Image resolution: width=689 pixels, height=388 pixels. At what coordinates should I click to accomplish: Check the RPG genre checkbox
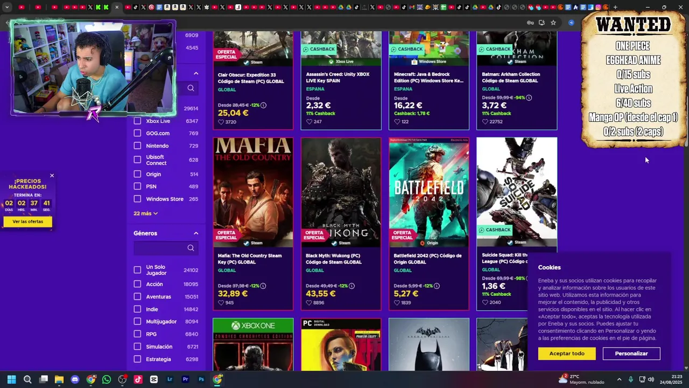pos(137,334)
